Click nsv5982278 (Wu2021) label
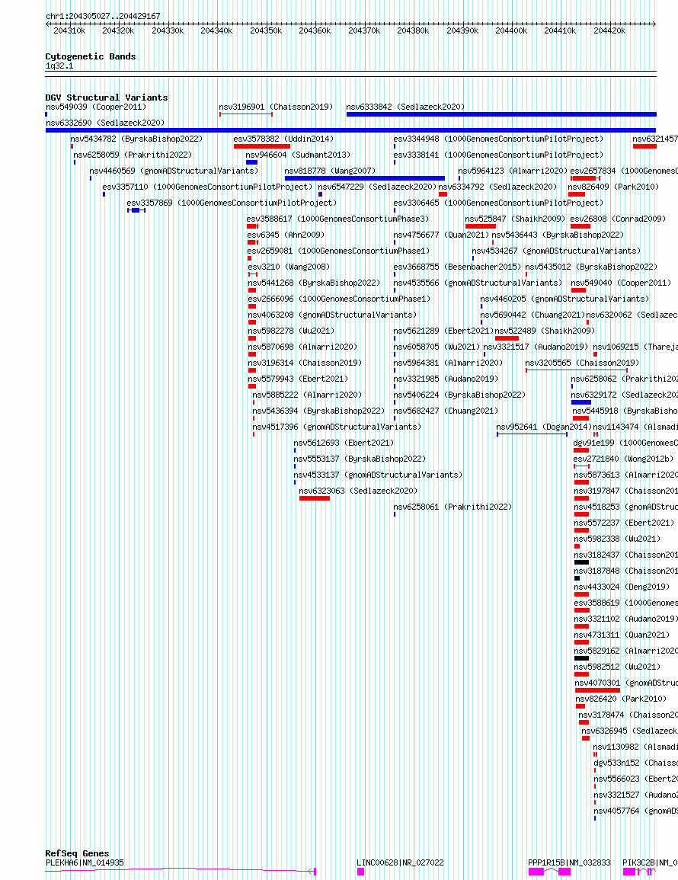Image resolution: width=678 pixels, height=880 pixels. tap(291, 331)
